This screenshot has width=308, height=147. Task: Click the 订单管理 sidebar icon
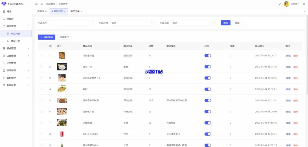click(x=4, y=63)
